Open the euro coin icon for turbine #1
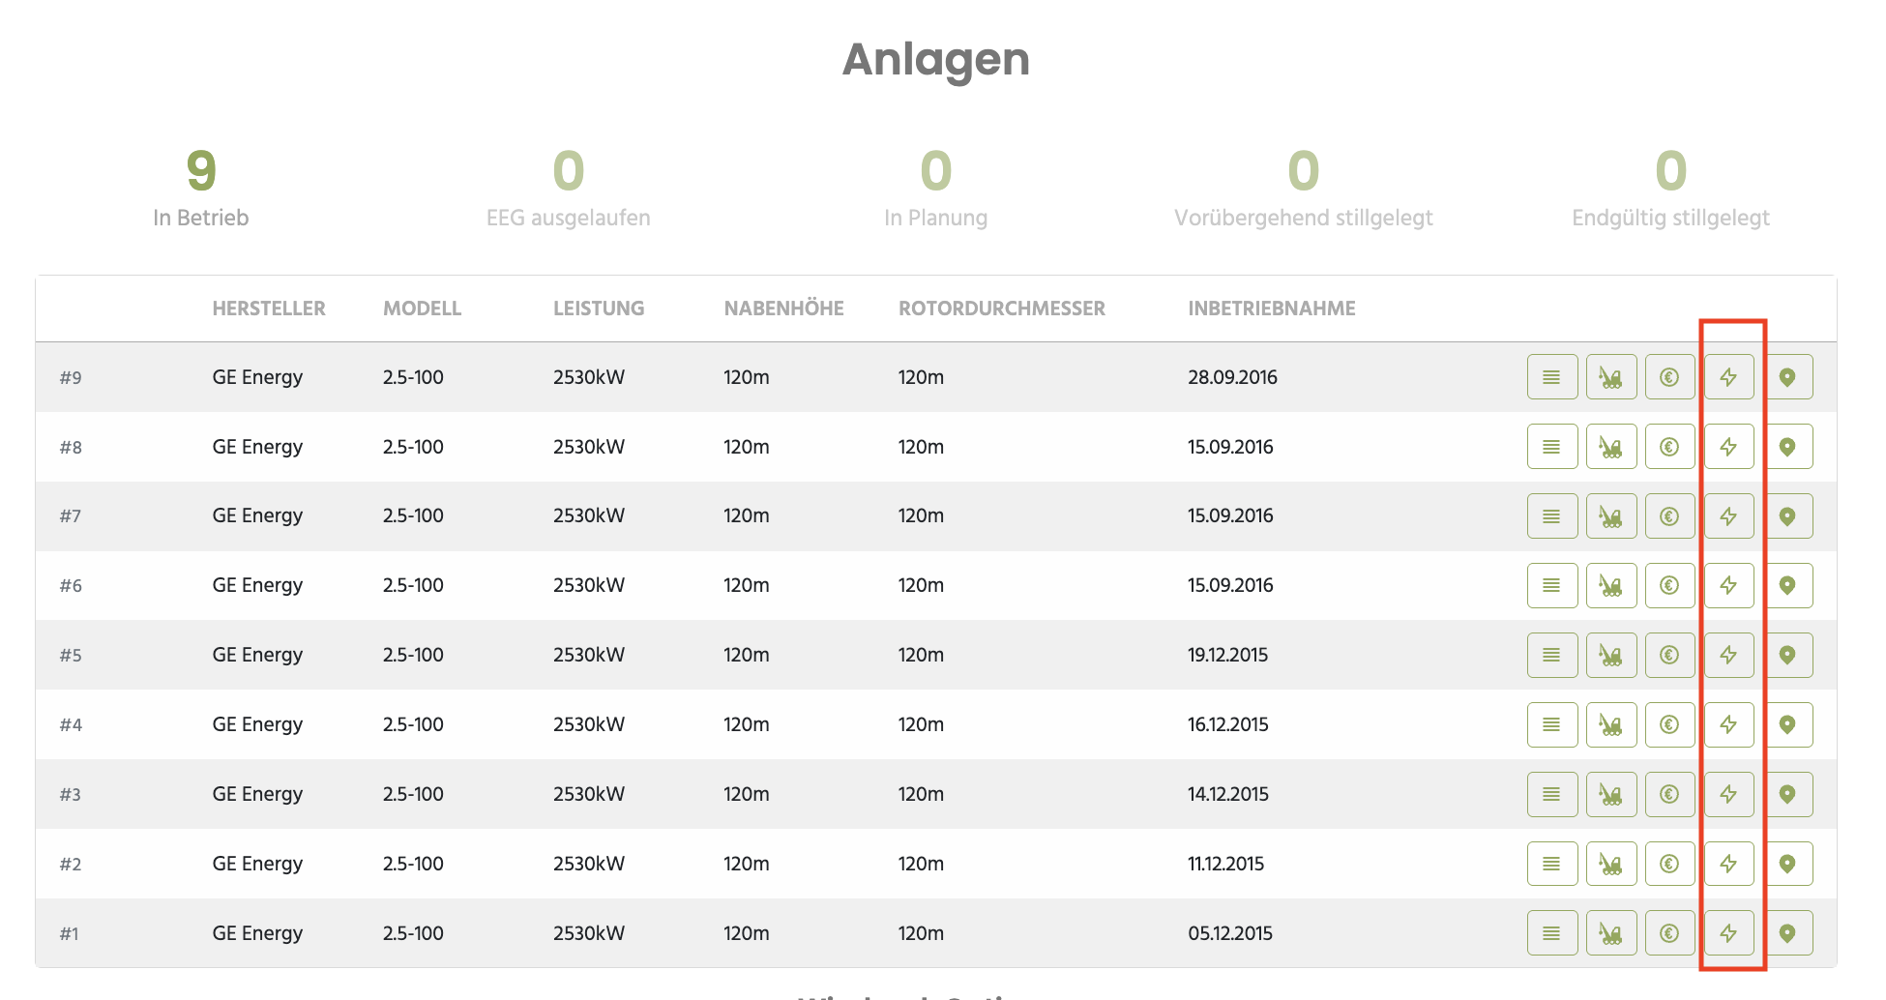The height and width of the screenshot is (1000, 1886). (x=1669, y=933)
